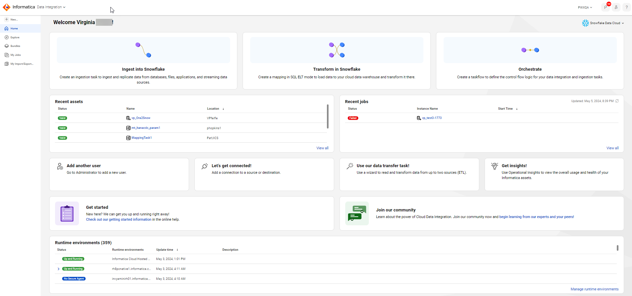Open the Ingest into Snowflake card
Image resolution: width=632 pixels, height=296 pixels.
coord(143,61)
